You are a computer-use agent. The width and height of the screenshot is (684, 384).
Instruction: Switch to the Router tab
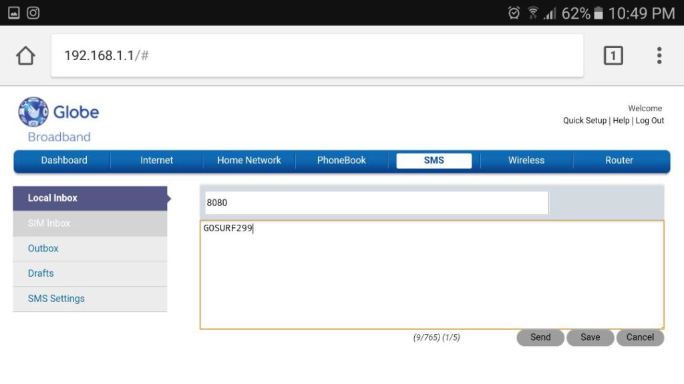[x=619, y=160]
